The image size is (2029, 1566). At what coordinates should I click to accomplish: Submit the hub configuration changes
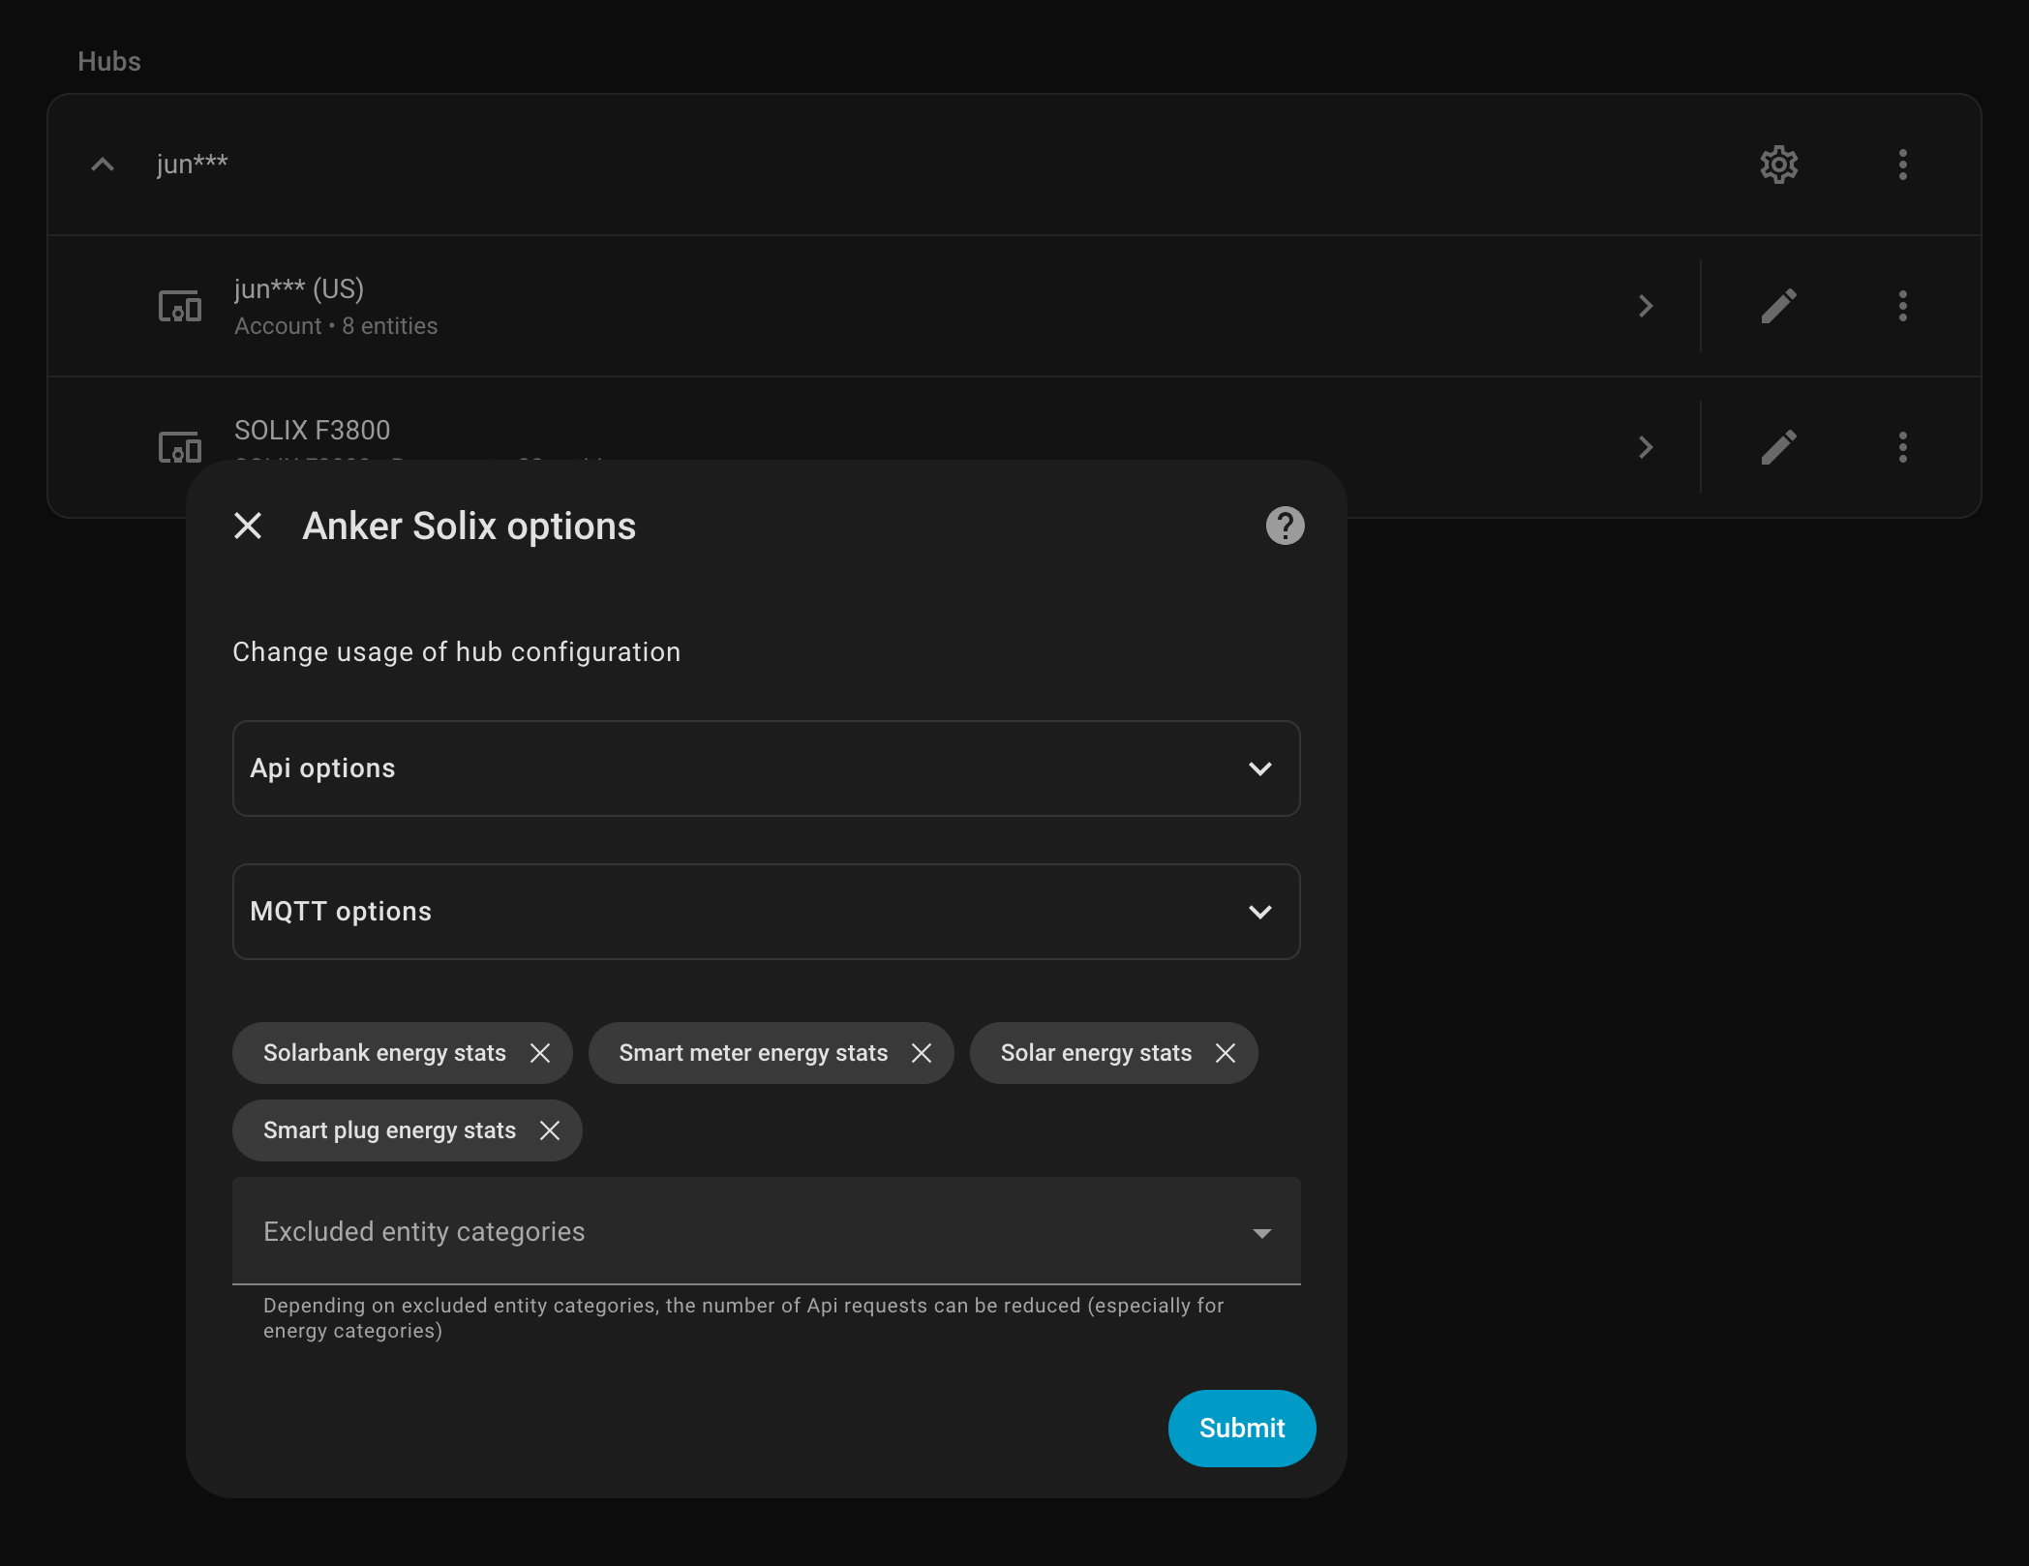[1241, 1428]
